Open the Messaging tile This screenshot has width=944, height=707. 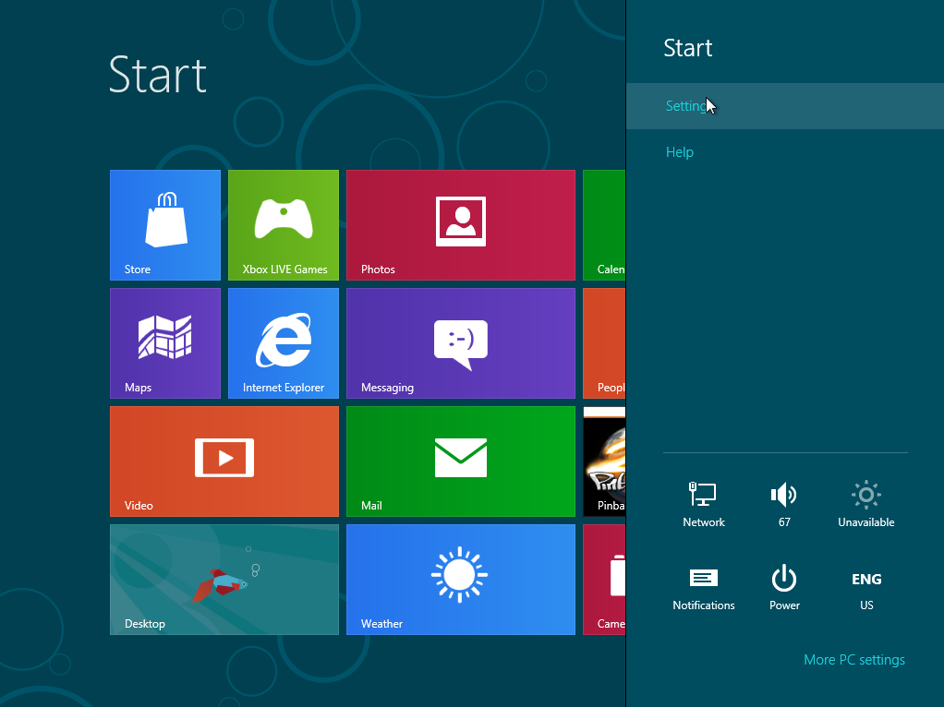460,343
